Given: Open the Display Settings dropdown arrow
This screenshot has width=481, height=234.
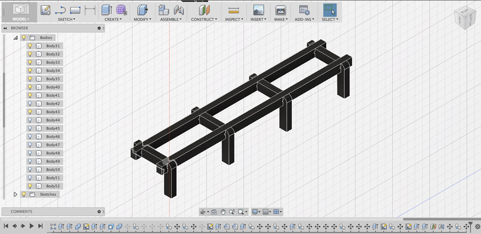Looking at the screenshot, I should 259,212.
